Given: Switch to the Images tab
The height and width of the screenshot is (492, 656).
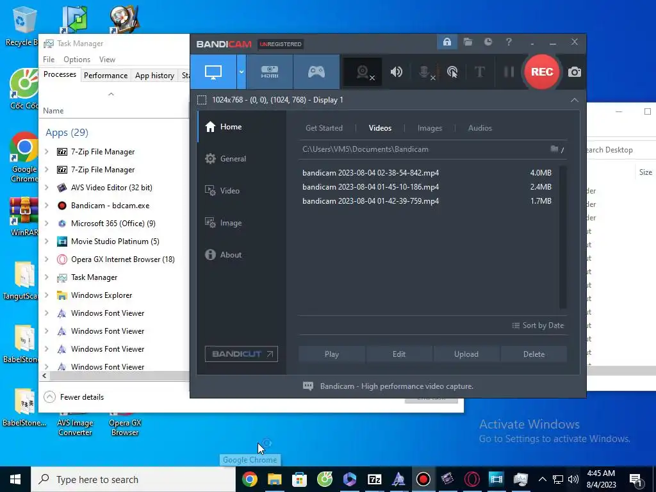Looking at the screenshot, I should click(430, 128).
